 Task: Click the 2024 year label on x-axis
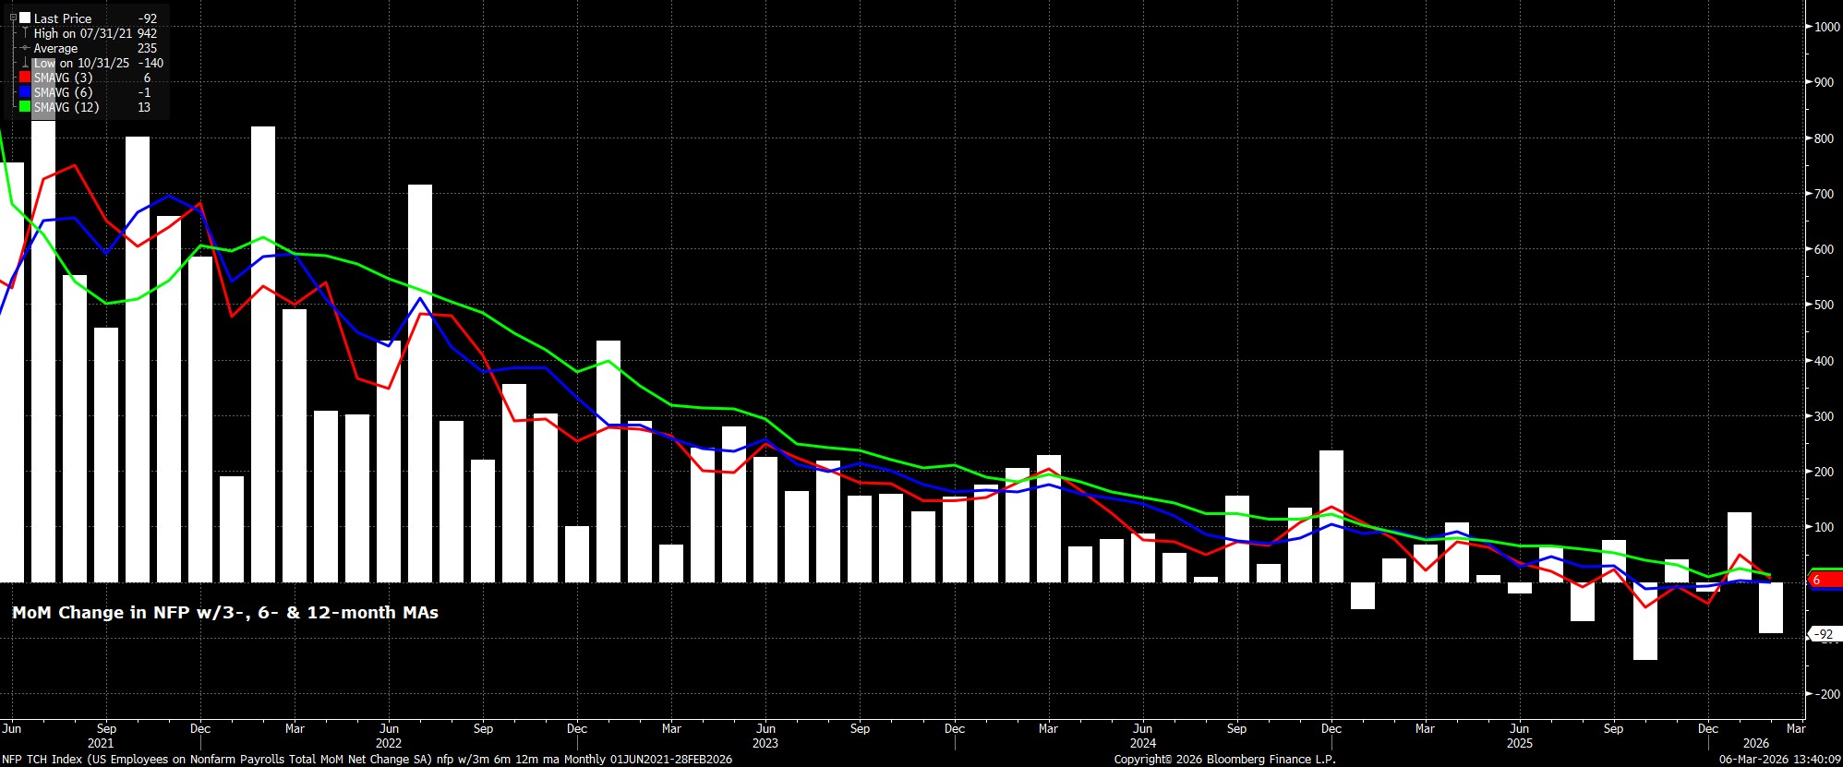[1142, 743]
